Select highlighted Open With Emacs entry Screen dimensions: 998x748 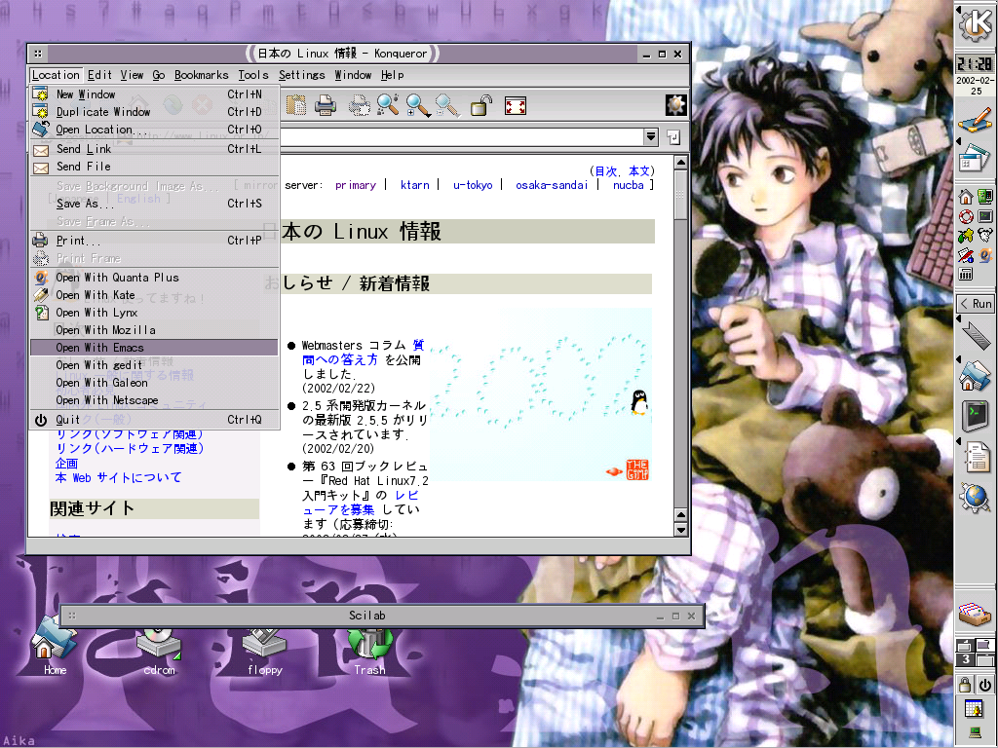coord(154,348)
